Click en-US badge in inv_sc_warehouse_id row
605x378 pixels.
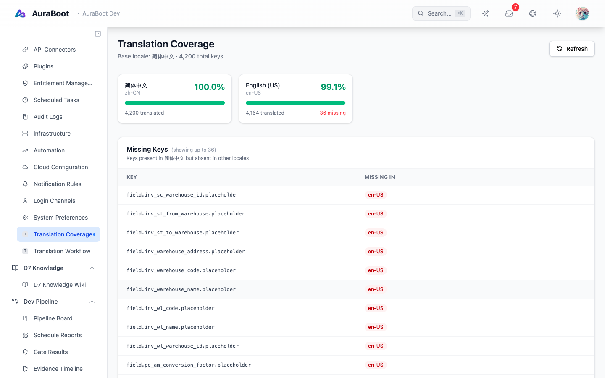(376, 195)
